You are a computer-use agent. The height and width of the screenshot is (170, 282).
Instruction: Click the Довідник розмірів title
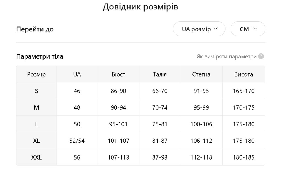pyautogui.click(x=140, y=7)
